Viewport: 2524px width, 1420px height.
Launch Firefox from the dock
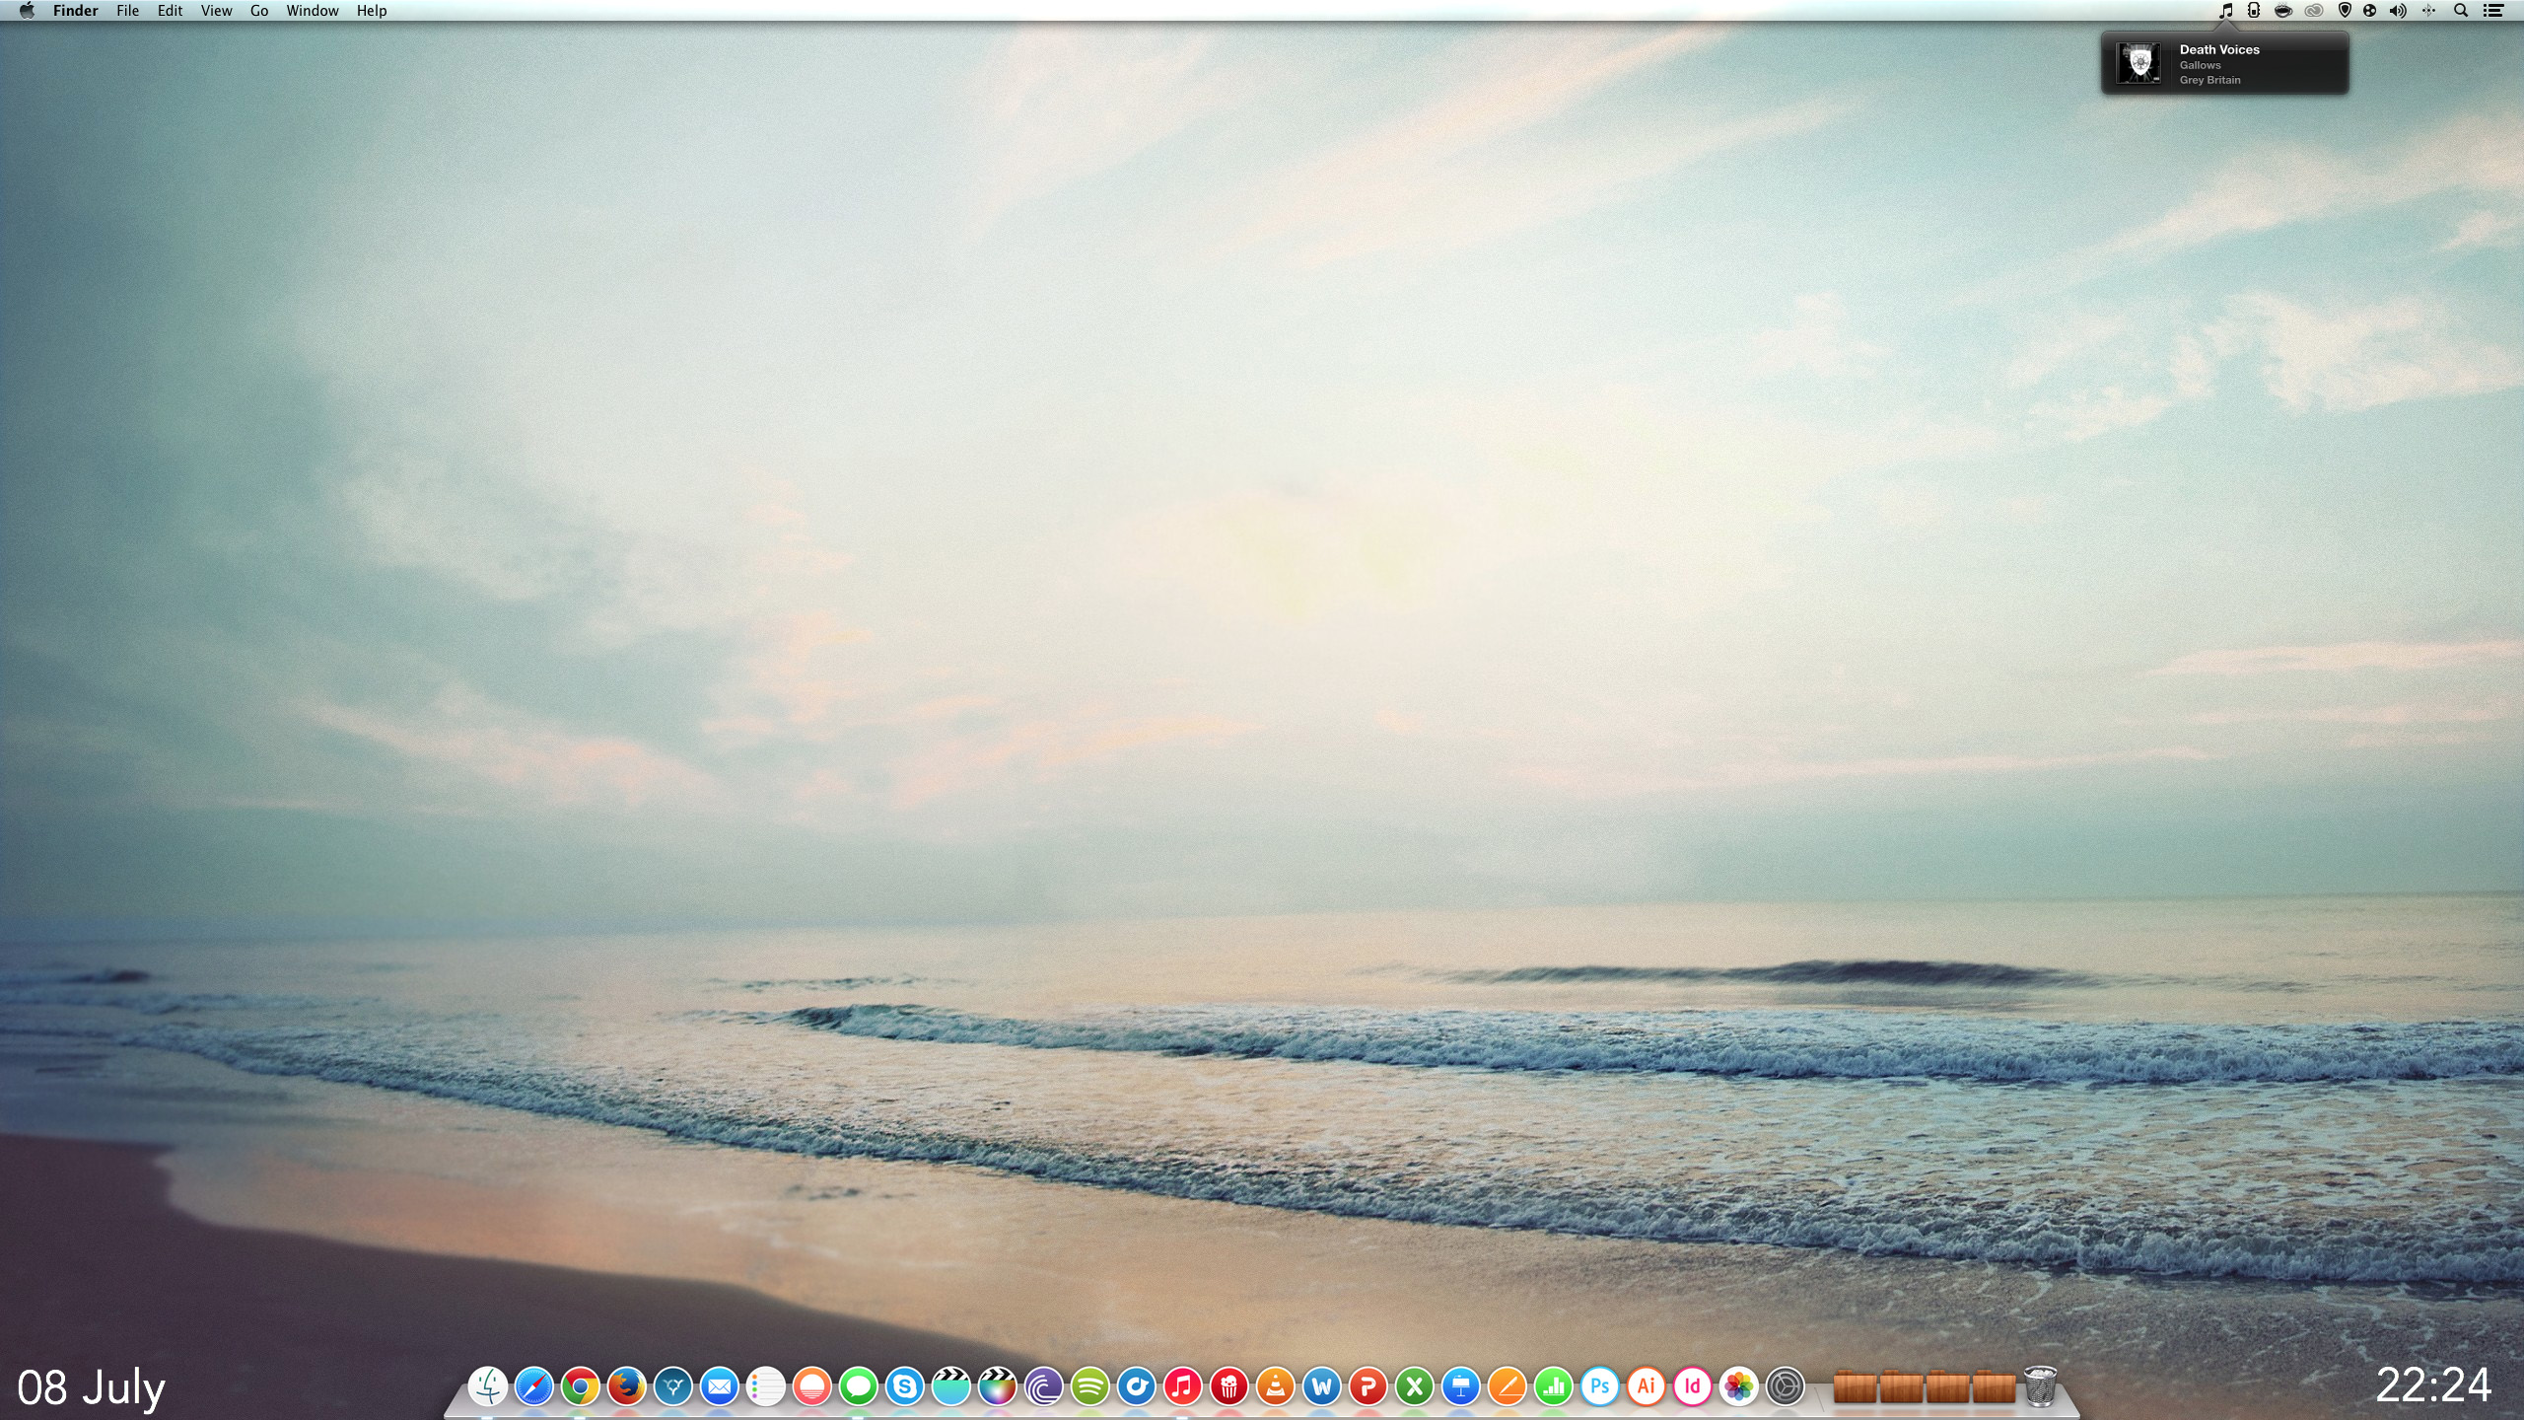tap(627, 1386)
